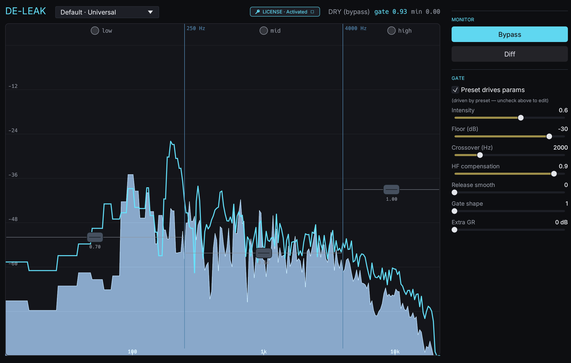This screenshot has height=363, width=571.
Task: Click the mid band threshold handle
Action: [x=264, y=253]
